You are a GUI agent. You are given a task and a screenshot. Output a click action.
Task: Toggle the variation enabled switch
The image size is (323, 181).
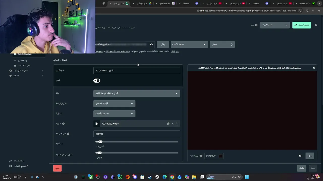click(x=97, y=81)
